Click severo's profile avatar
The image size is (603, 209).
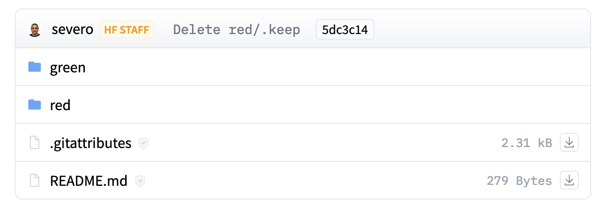click(x=35, y=30)
